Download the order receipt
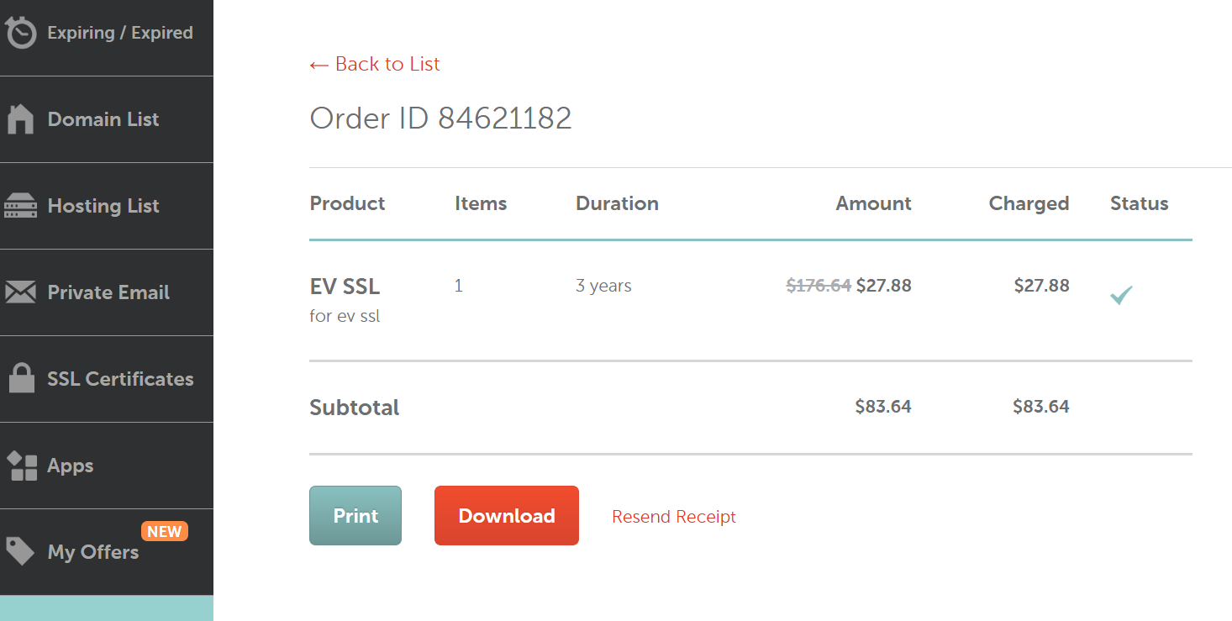Image resolution: width=1232 pixels, height=621 pixels. (x=506, y=515)
